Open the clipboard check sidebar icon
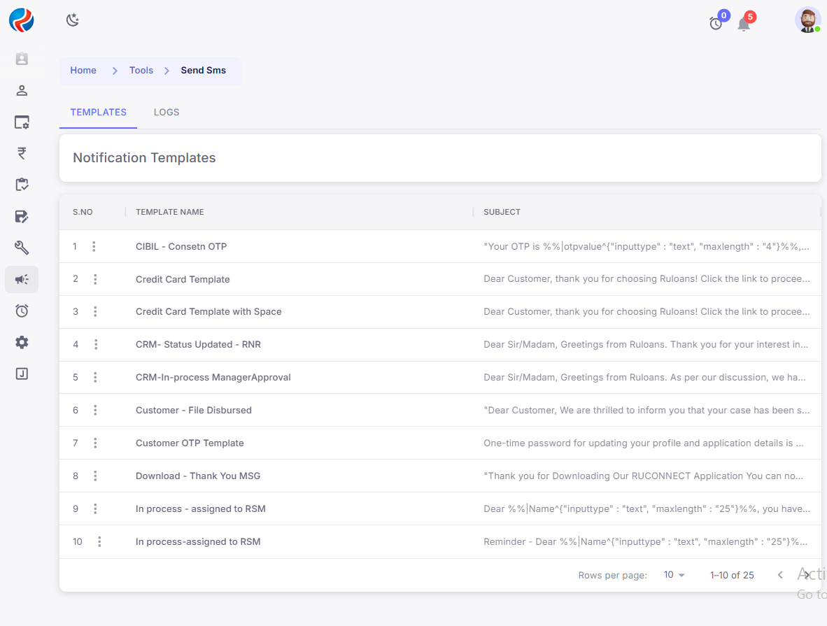827x626 pixels. coord(22,185)
